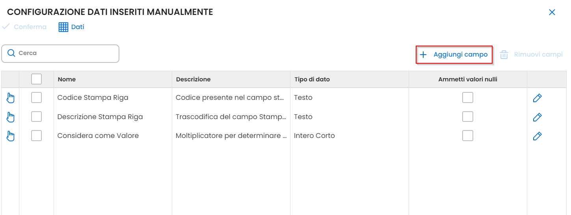Edit the Considera come Valore field via pencil

pyautogui.click(x=537, y=136)
